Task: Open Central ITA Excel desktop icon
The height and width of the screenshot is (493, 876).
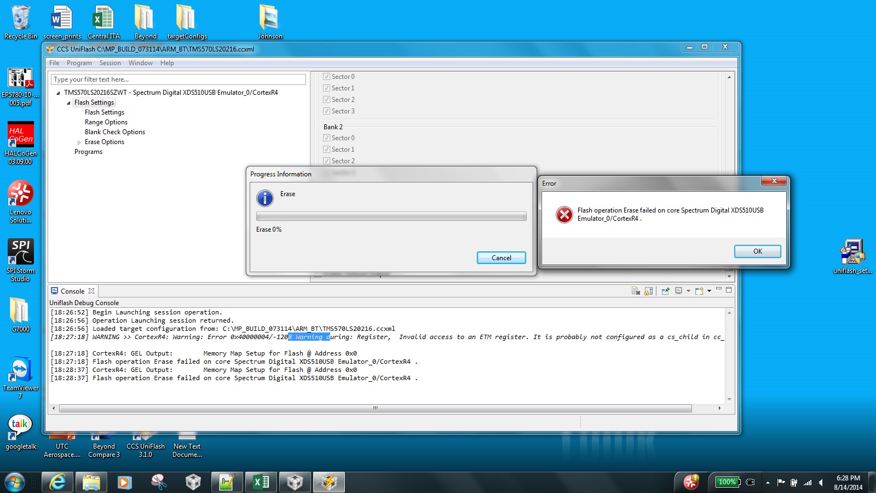Action: pyautogui.click(x=103, y=22)
